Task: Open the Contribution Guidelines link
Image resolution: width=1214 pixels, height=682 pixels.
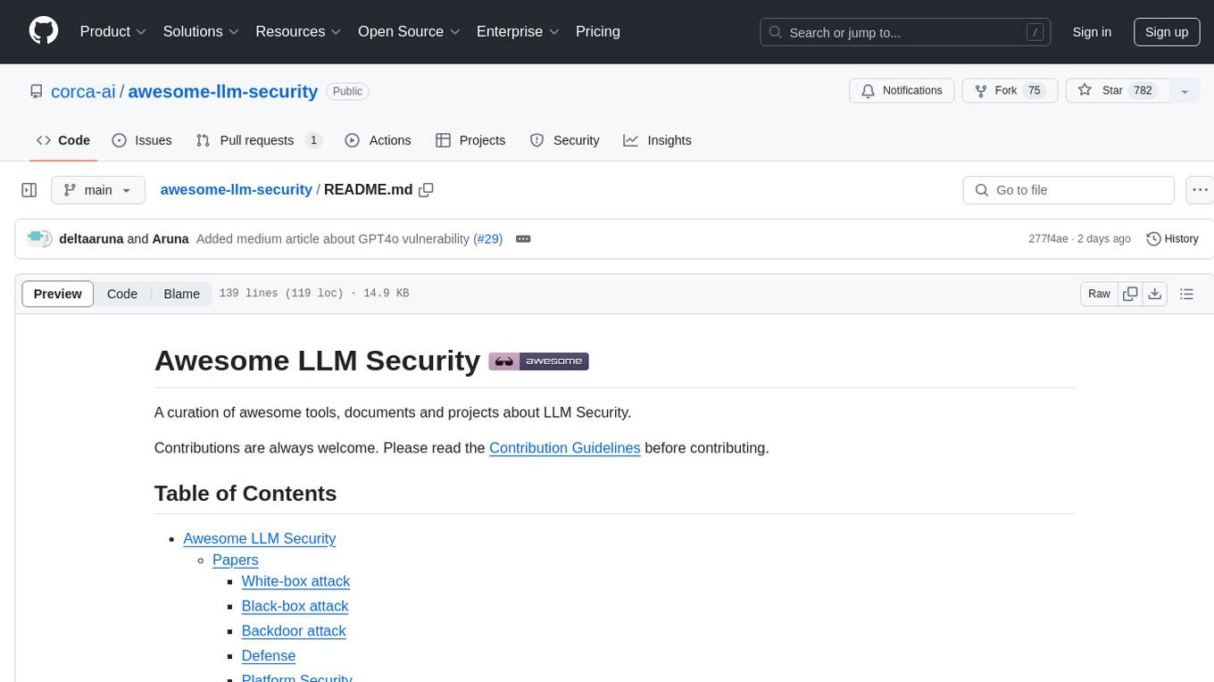Action: [x=564, y=448]
